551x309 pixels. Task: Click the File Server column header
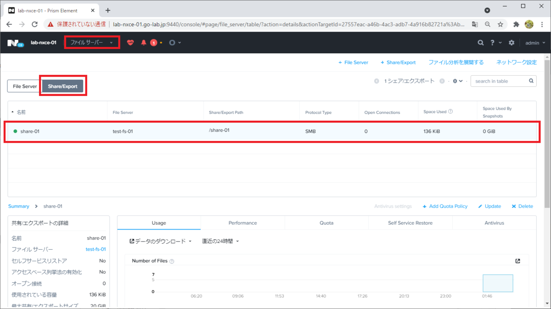click(x=123, y=112)
